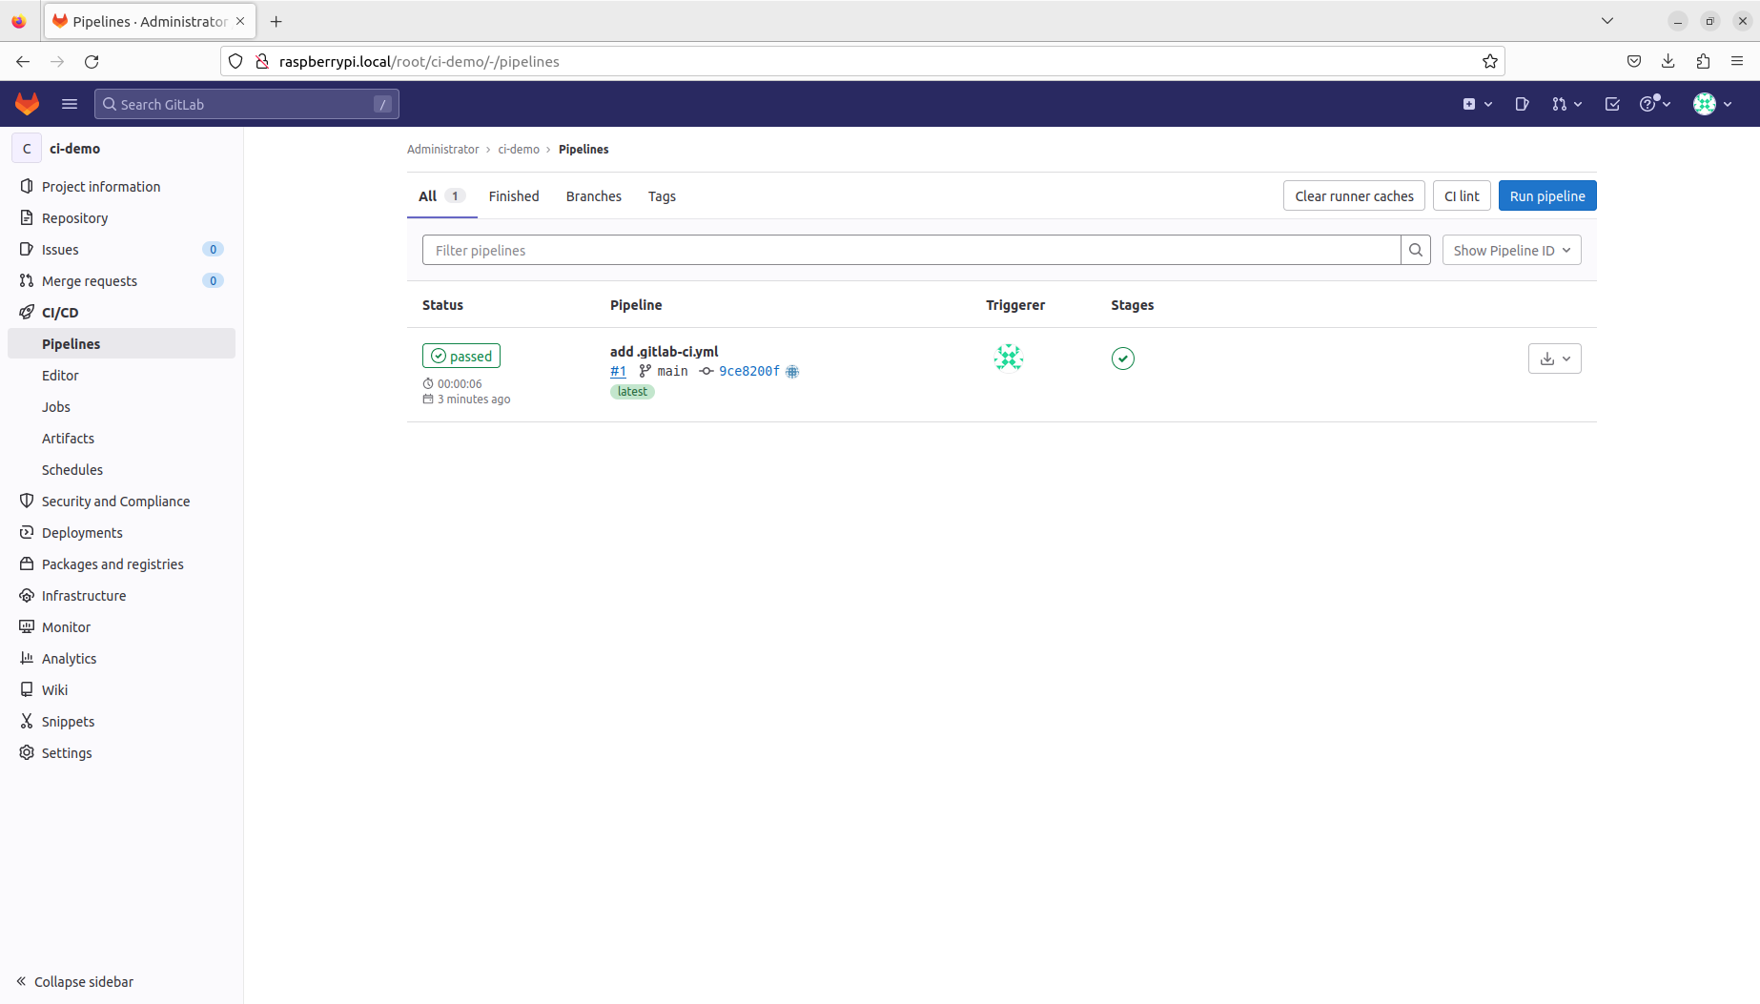The image size is (1760, 1004).
Task: Open Jobs in sidebar
Action: click(x=122, y=406)
